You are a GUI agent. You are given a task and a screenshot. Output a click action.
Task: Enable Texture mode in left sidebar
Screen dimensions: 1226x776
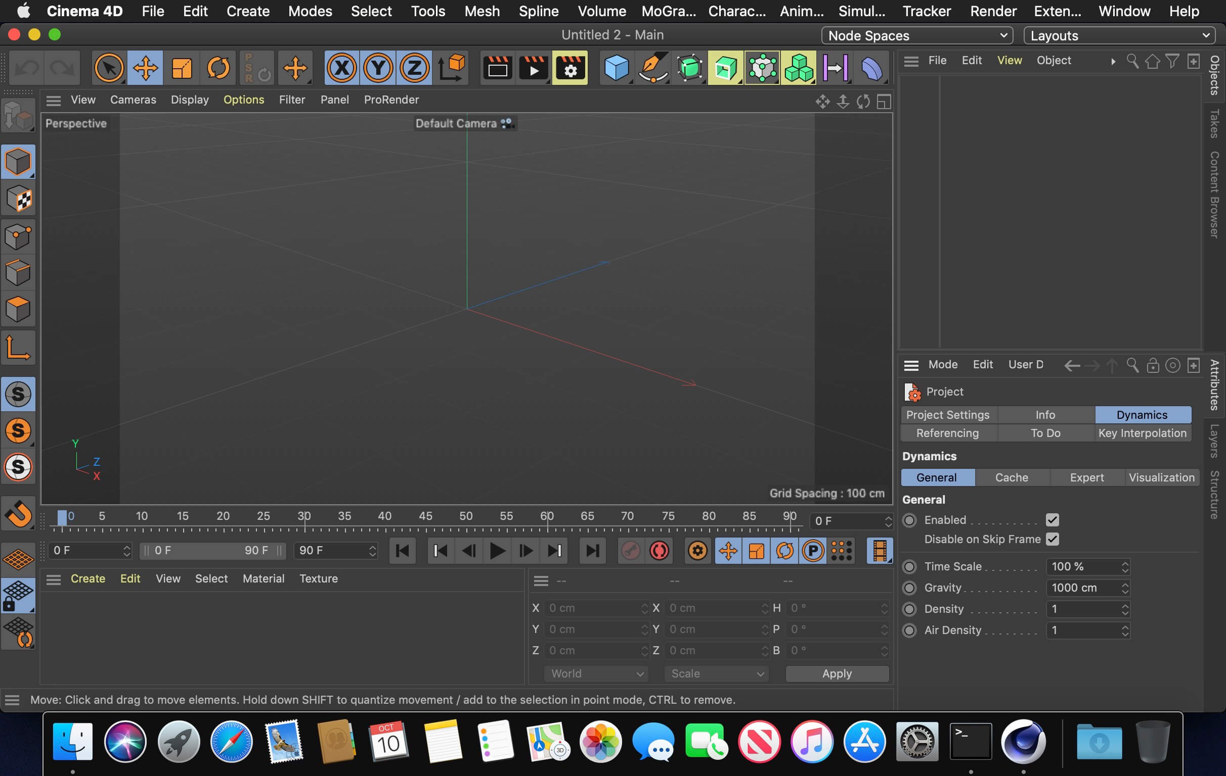click(x=18, y=199)
